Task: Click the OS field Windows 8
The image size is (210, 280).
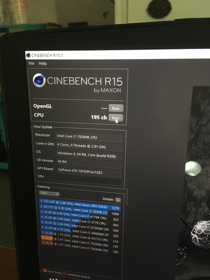Action: click(89, 155)
